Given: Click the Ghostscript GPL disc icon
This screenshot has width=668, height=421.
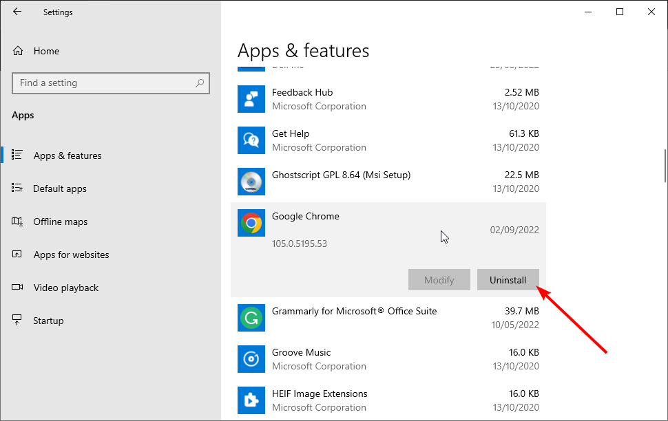Looking at the screenshot, I should 251,182.
